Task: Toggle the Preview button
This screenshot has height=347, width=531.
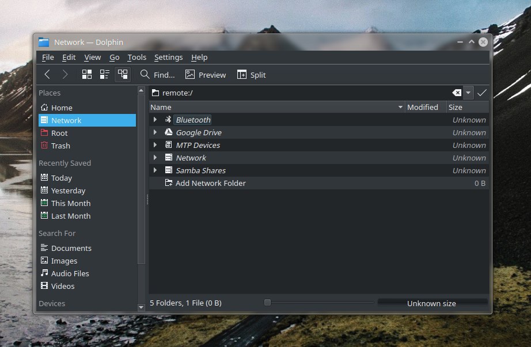Action: click(x=206, y=74)
